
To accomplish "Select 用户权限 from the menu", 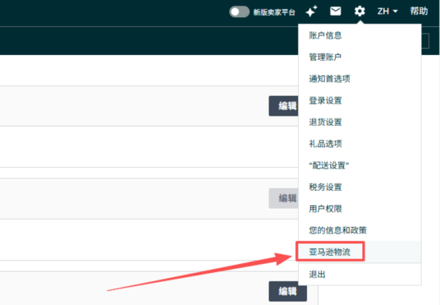I will tap(325, 209).
